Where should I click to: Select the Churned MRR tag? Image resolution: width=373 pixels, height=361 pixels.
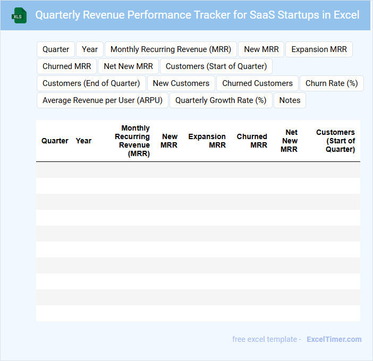click(66, 66)
